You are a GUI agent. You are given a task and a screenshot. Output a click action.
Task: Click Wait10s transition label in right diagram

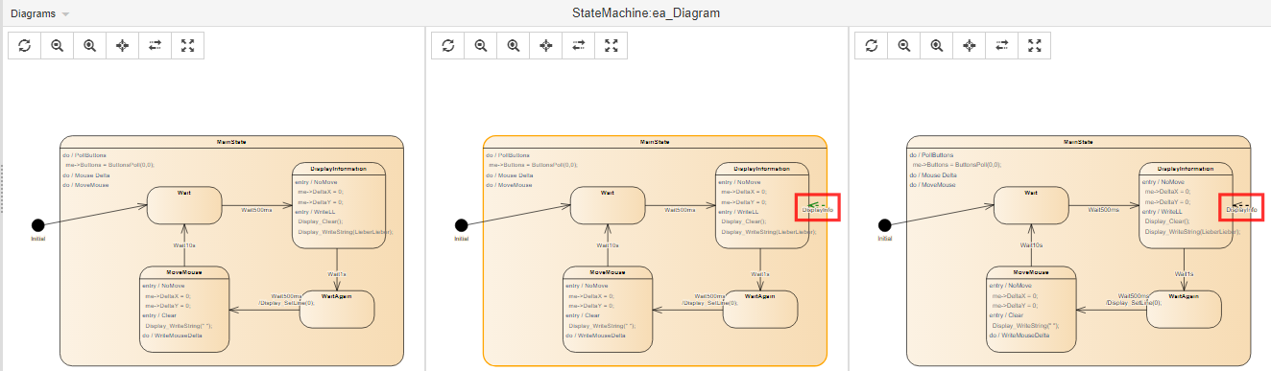[1032, 245]
